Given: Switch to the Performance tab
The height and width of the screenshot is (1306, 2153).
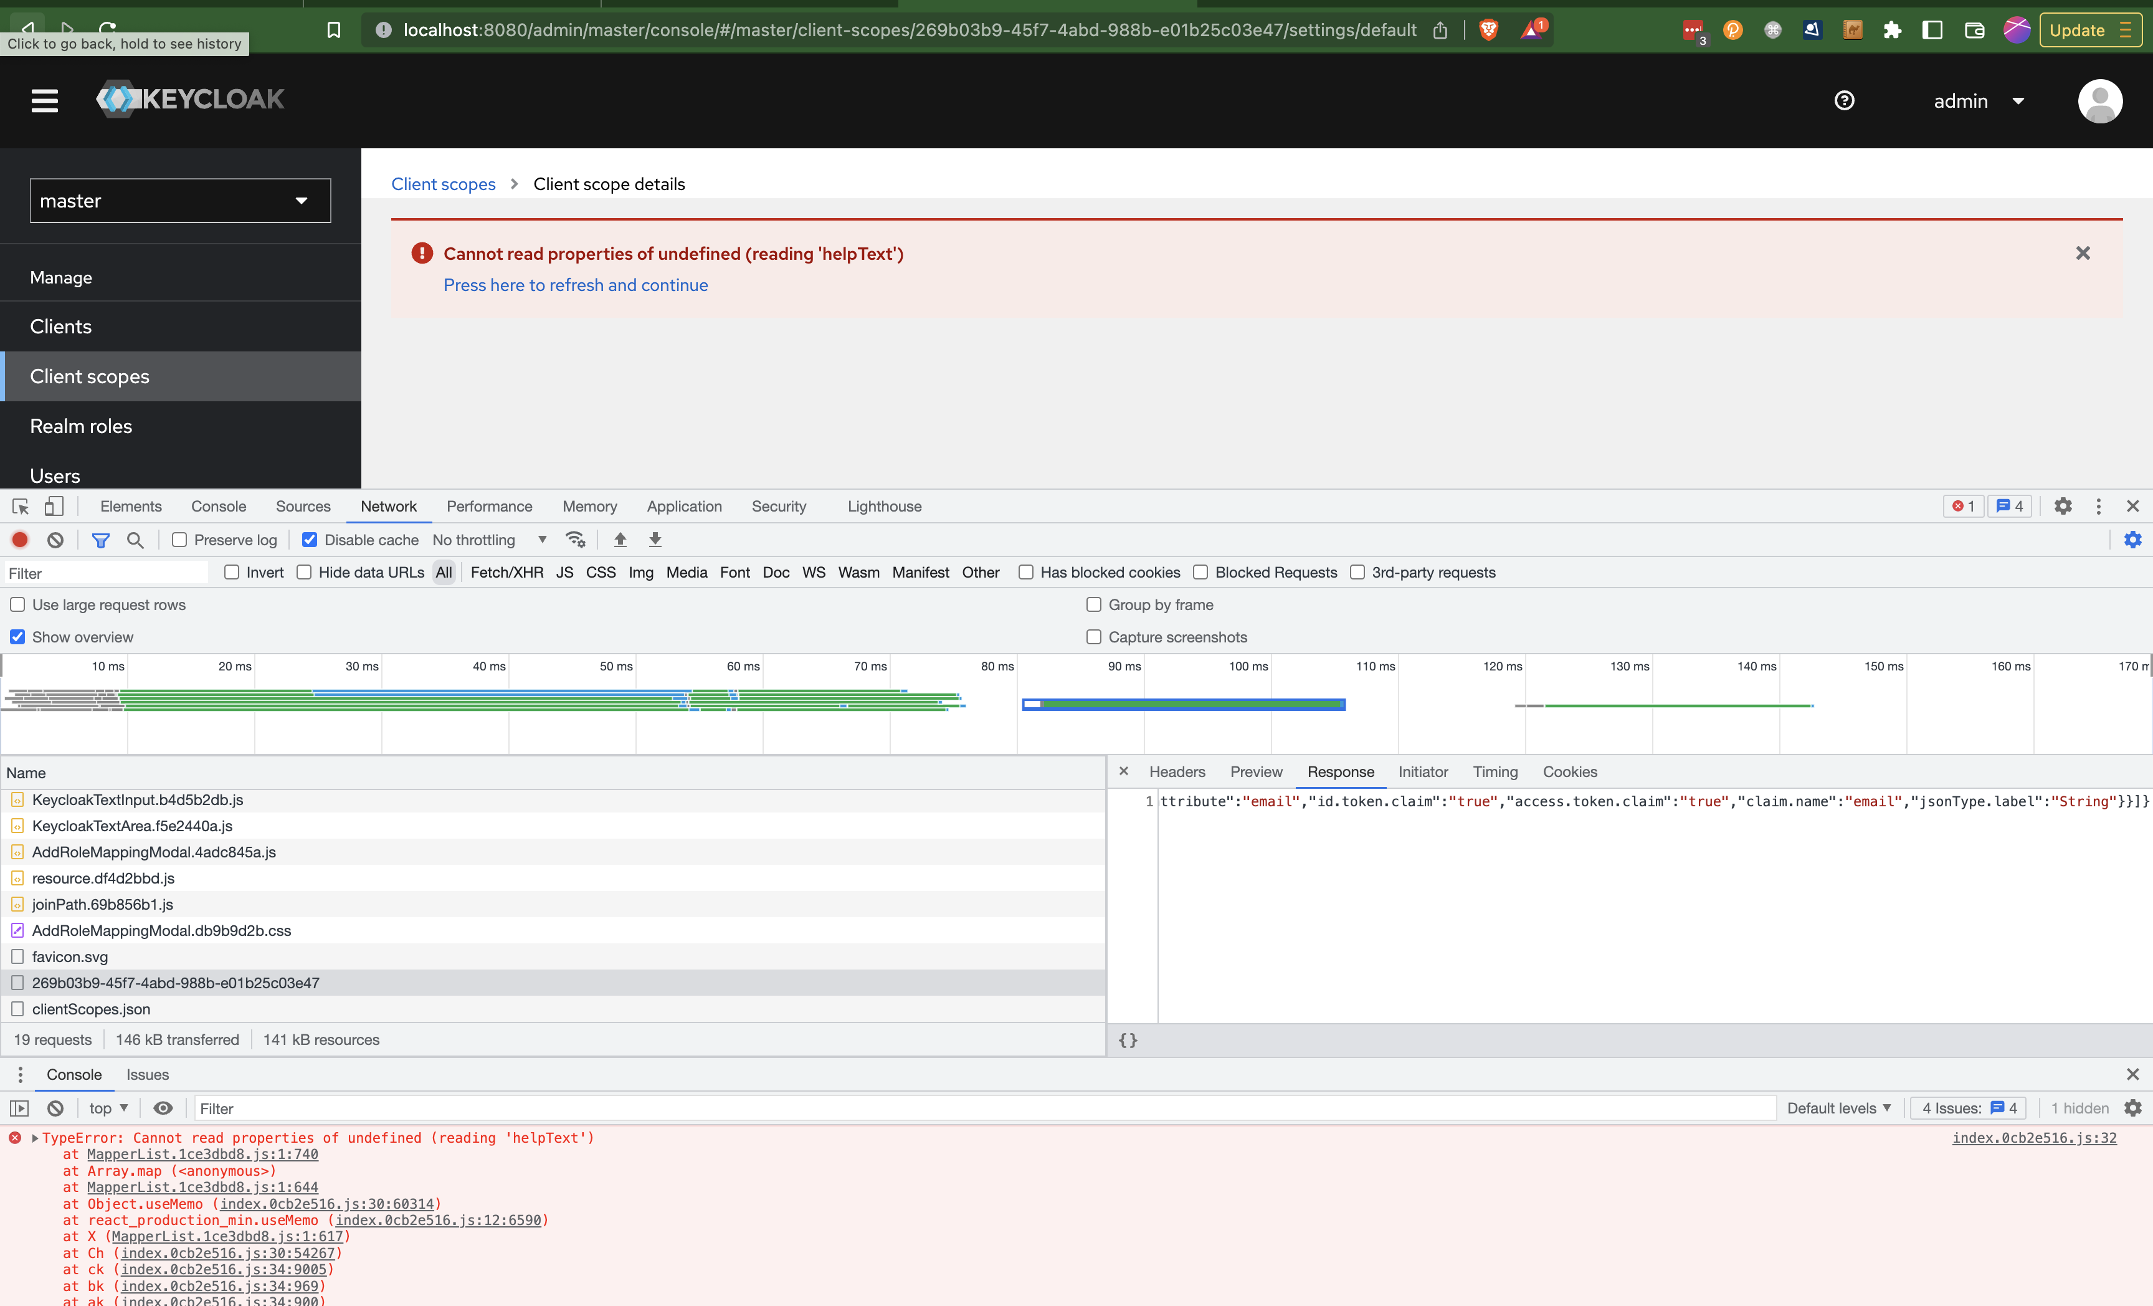Looking at the screenshot, I should (x=488, y=506).
